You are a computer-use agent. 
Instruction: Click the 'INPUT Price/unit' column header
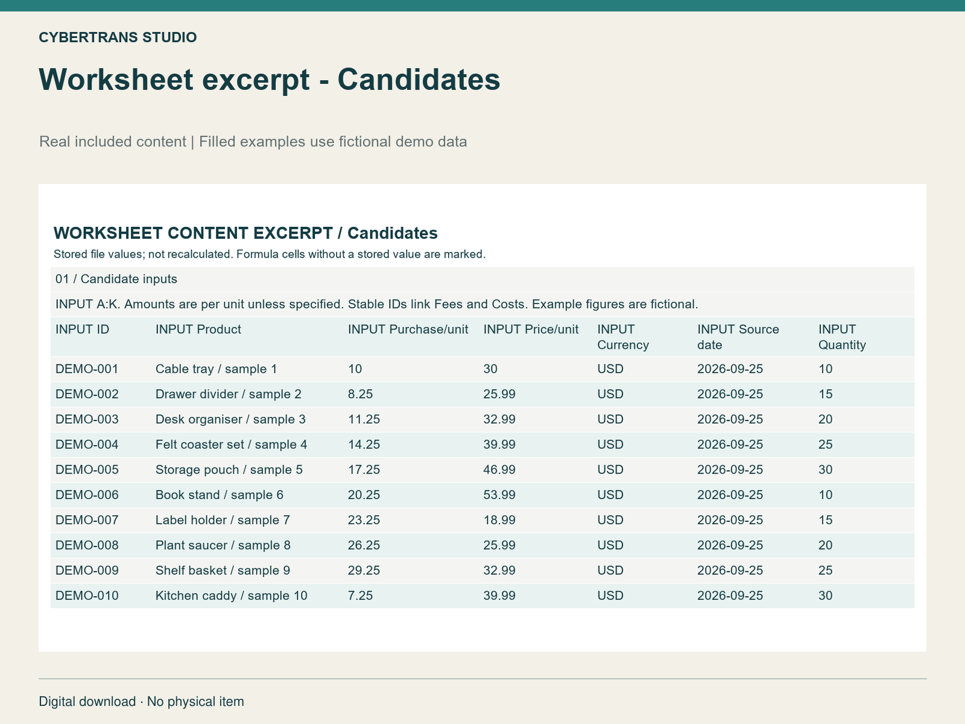(x=531, y=329)
